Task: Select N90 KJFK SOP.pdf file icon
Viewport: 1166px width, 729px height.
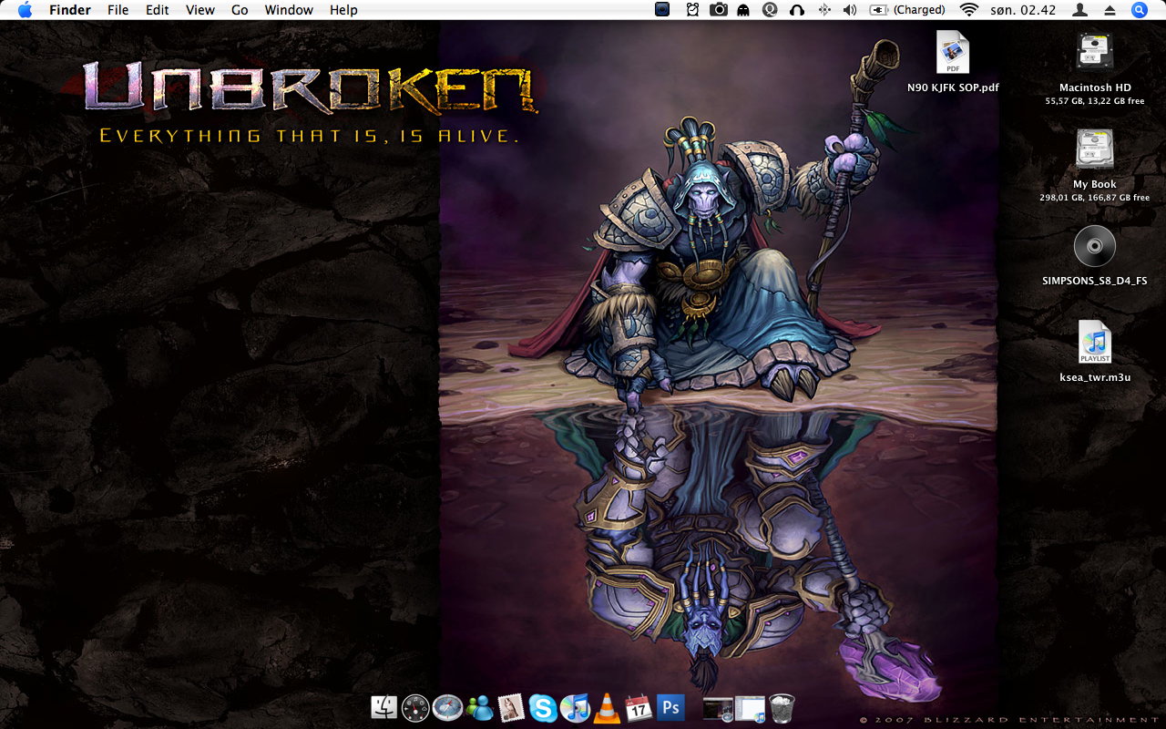Action: tap(953, 53)
